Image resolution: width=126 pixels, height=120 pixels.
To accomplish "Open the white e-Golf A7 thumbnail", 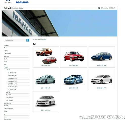I will [102, 79].
